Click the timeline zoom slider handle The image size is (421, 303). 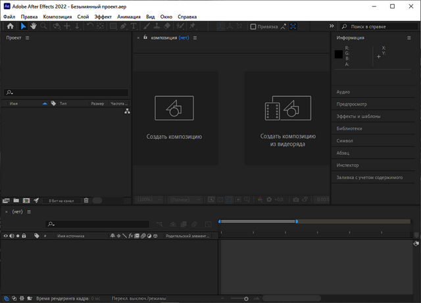coord(247,298)
